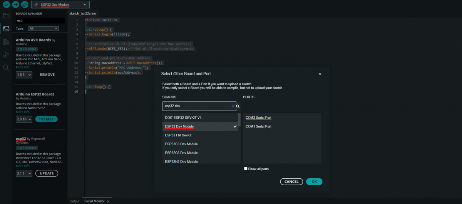Select the sketch_jan22a.ino editor tab
The height and width of the screenshot is (204, 462).
(x=80, y=13)
